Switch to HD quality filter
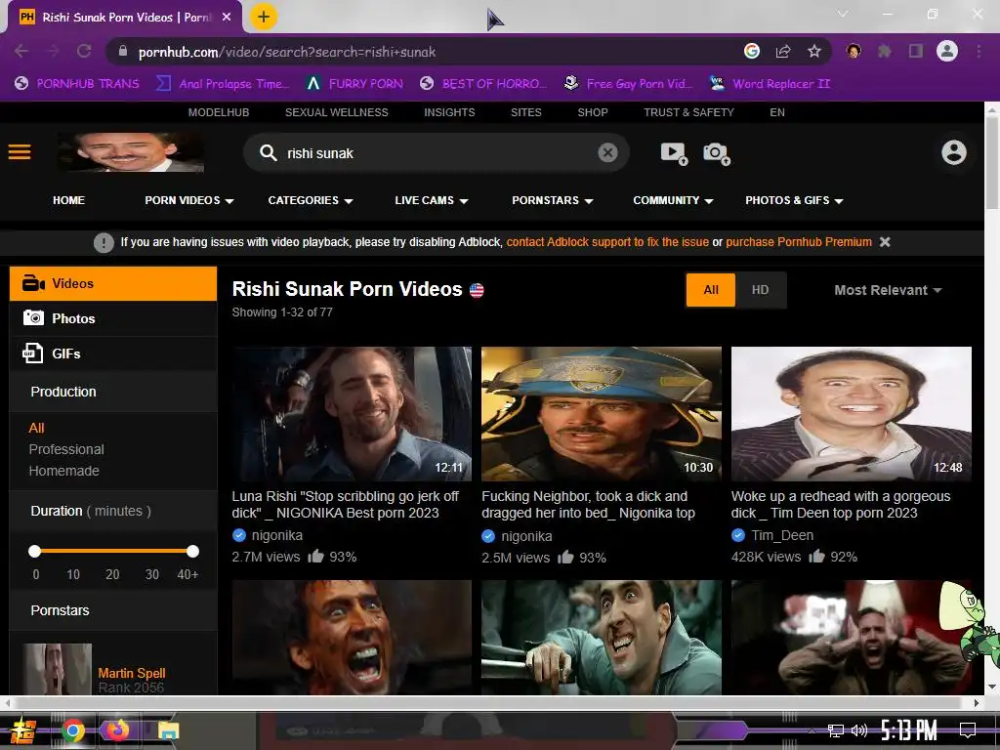Screen dimensions: 1000x750 coord(760,290)
